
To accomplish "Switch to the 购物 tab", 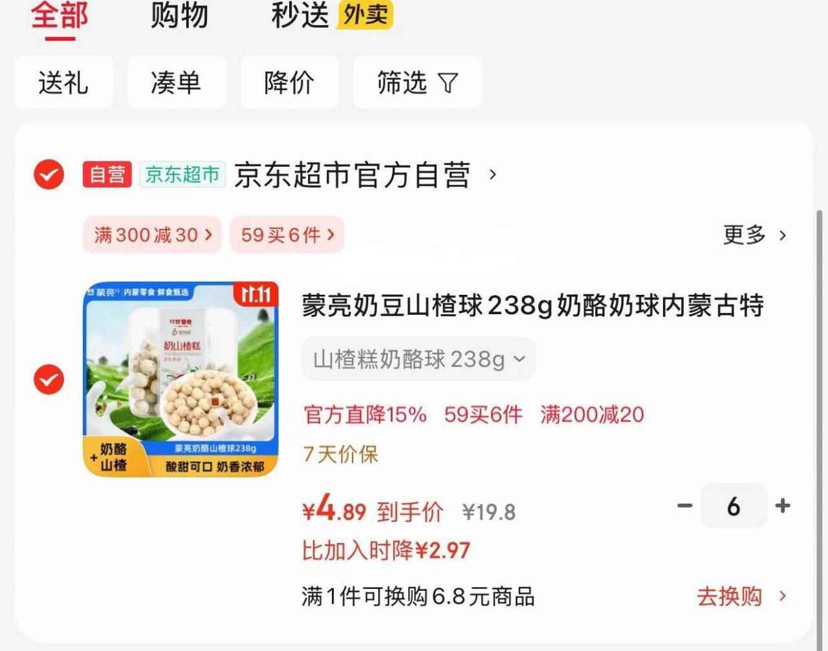I will point(179,15).
